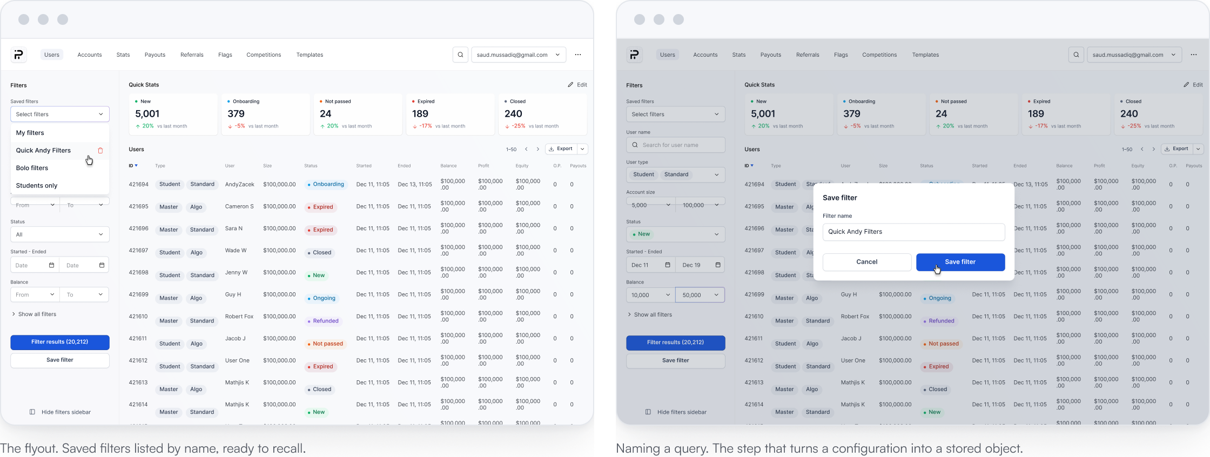Expand Show all filters in left sidebar

(x=33, y=314)
